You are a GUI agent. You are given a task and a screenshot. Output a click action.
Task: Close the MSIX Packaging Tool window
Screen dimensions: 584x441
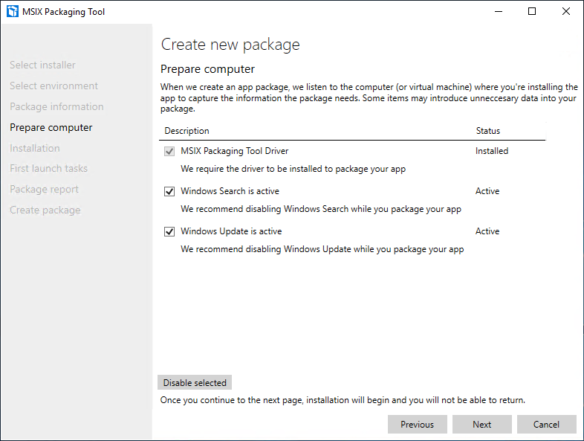click(x=566, y=12)
